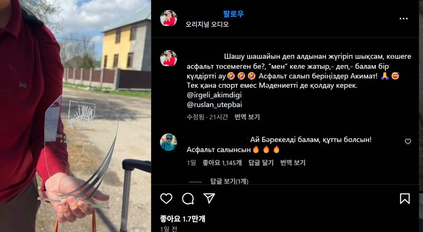View post likes 좋아요 1.7만개
Viewport: 423px width, 232px height.
pos(183,219)
